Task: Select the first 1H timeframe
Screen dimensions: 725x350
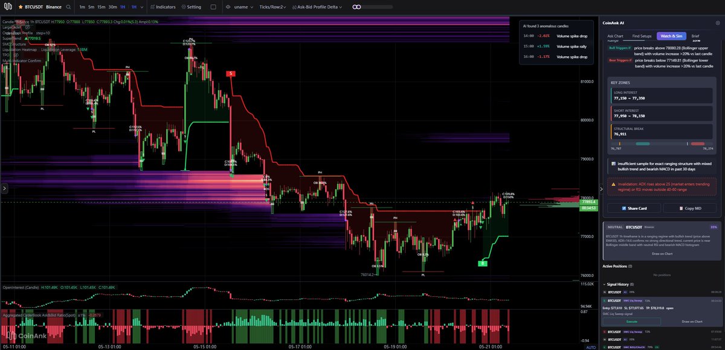Action: 123,7
